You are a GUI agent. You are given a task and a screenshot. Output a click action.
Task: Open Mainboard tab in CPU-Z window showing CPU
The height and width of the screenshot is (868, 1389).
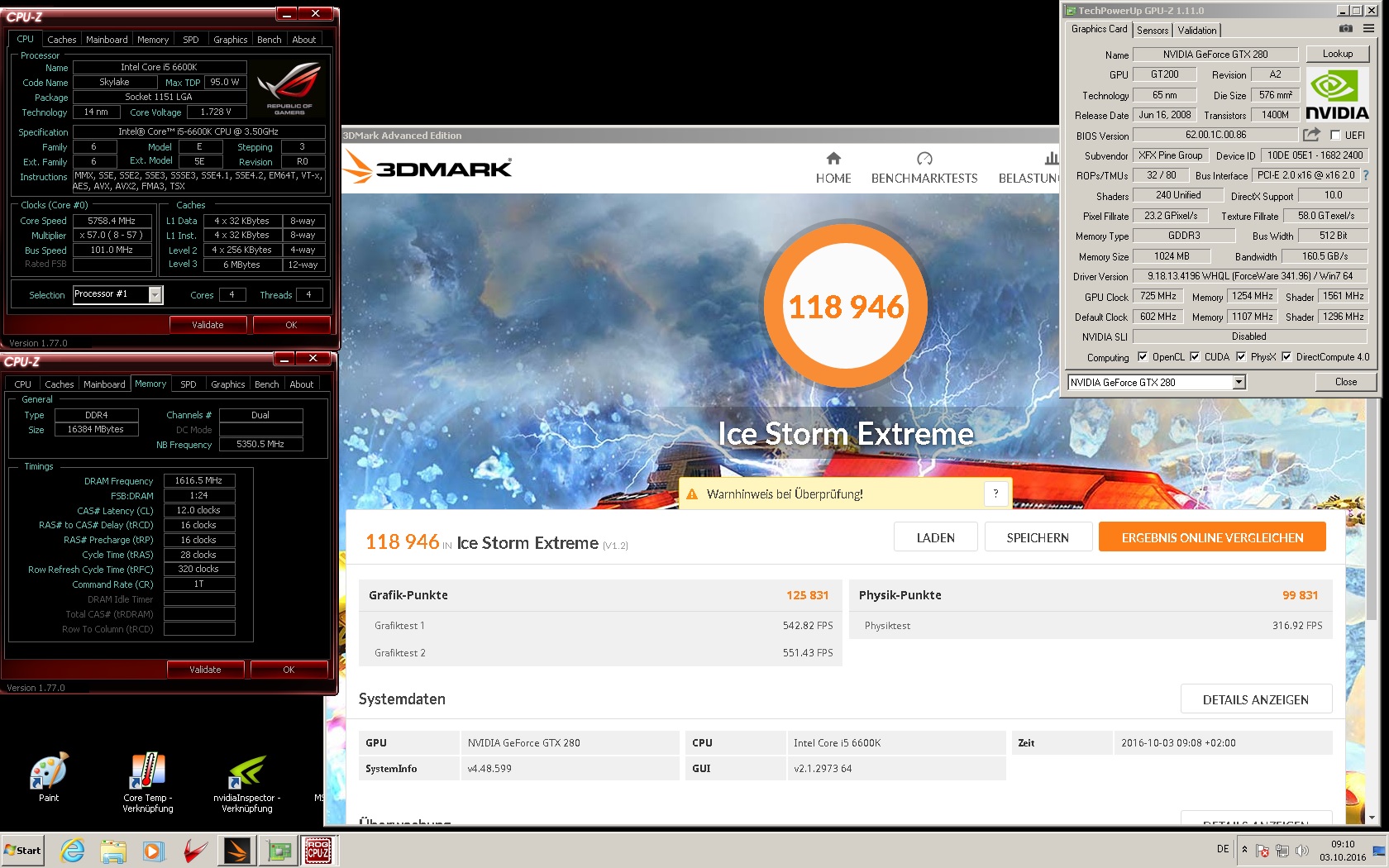tap(107, 40)
